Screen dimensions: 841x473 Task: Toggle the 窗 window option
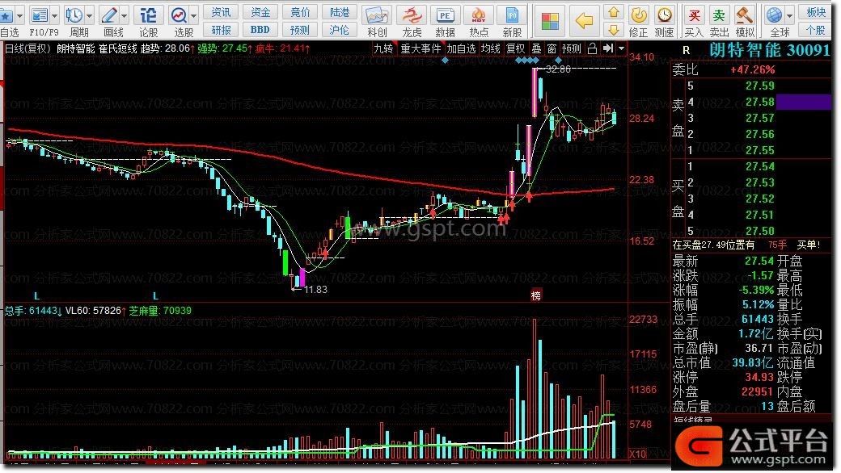tap(552, 48)
